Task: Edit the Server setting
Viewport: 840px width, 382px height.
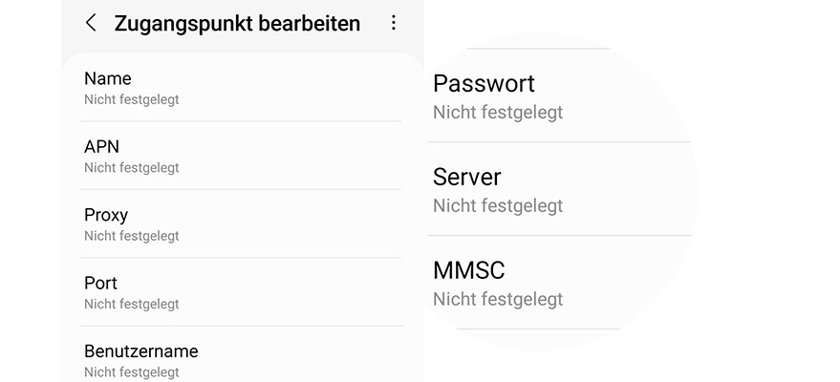Action: 466,177
